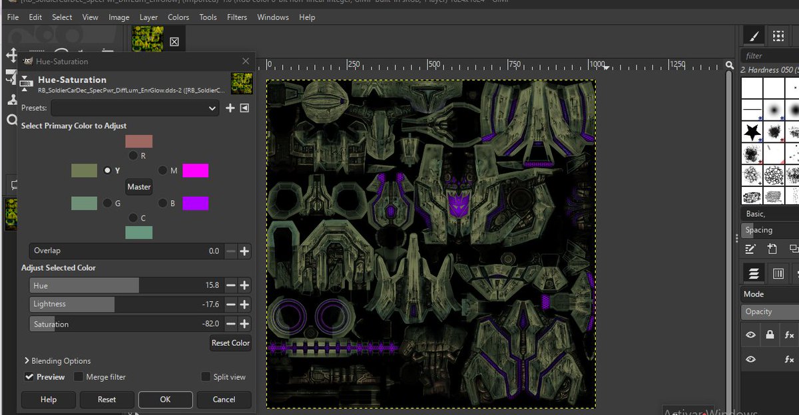Open the Select menu
Viewport: 799px width, 415px height.
pos(62,17)
